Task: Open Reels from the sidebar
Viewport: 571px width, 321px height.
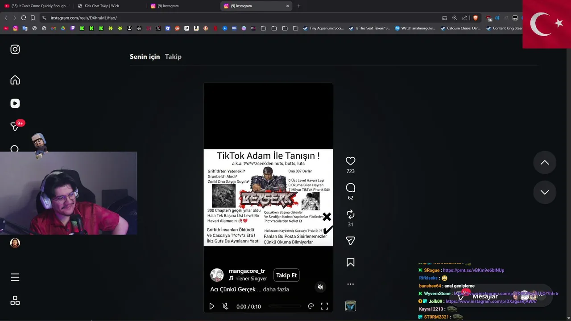Action: (x=15, y=103)
